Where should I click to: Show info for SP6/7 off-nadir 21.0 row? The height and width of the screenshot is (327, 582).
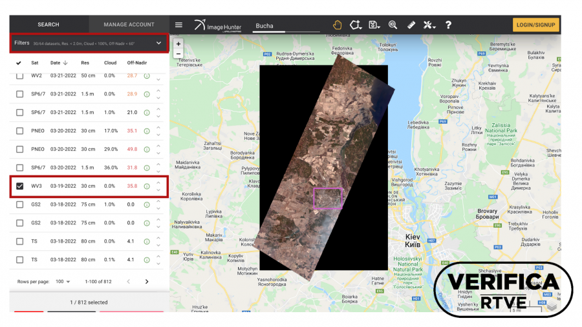(147, 113)
